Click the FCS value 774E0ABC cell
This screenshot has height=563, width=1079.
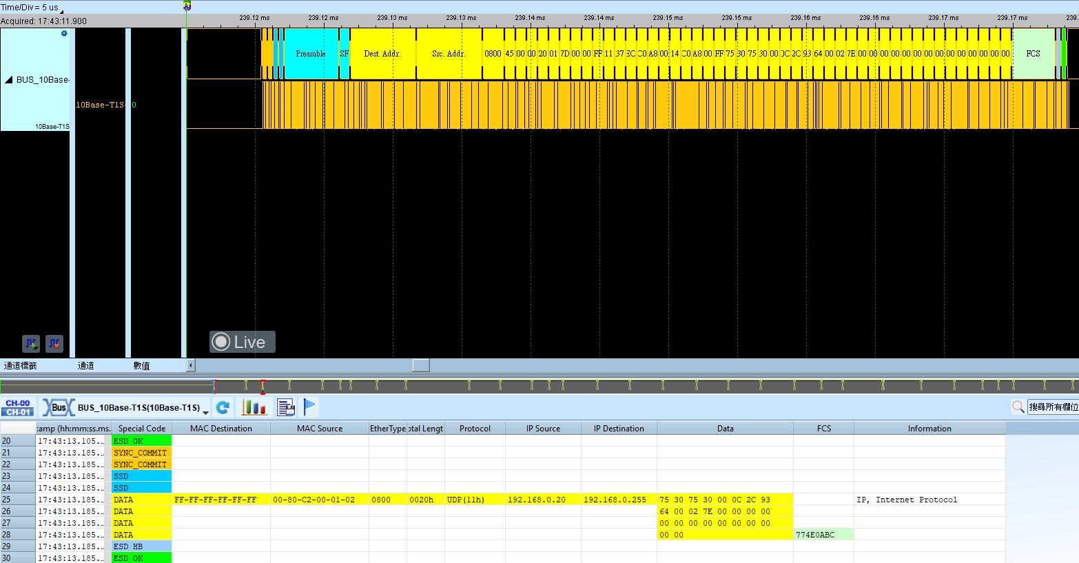(823, 535)
